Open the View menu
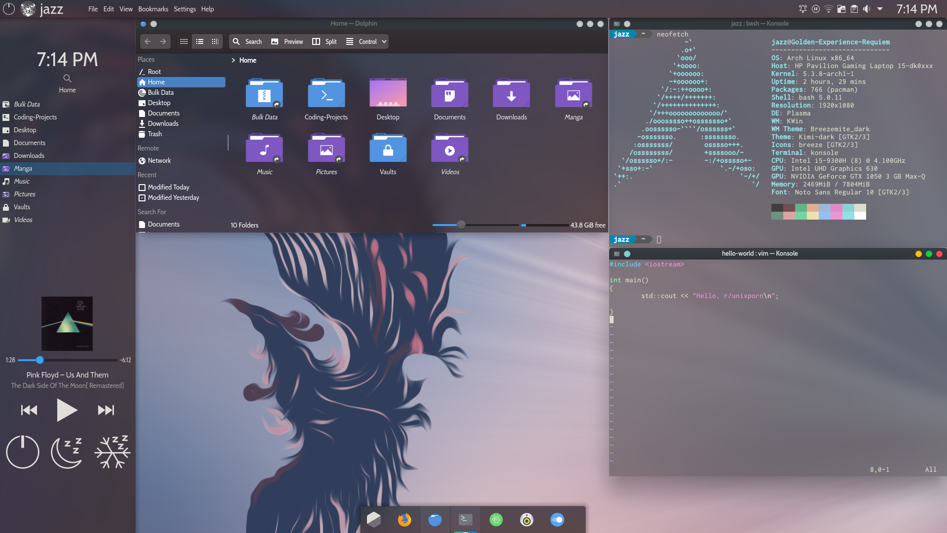 [x=126, y=9]
